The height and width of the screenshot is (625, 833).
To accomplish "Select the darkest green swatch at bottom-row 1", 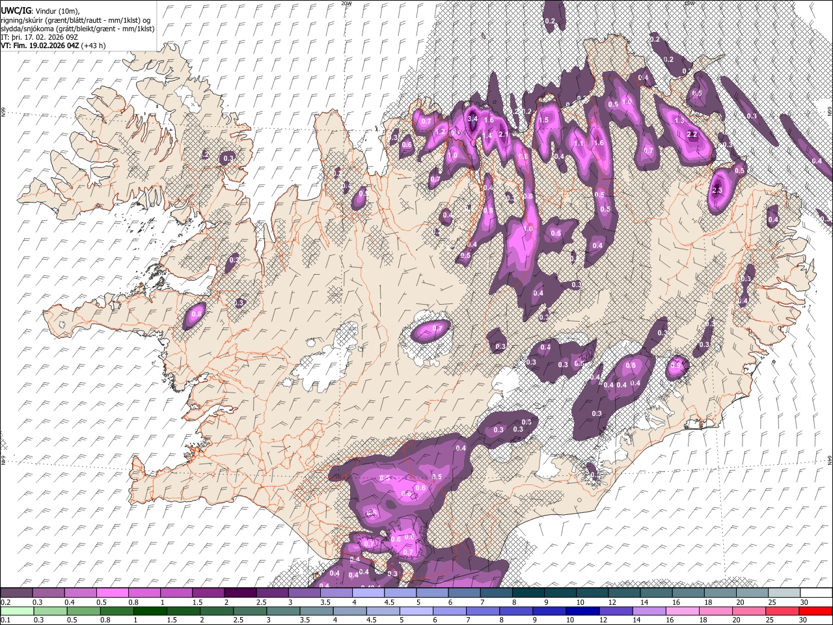I will pos(150,611).
